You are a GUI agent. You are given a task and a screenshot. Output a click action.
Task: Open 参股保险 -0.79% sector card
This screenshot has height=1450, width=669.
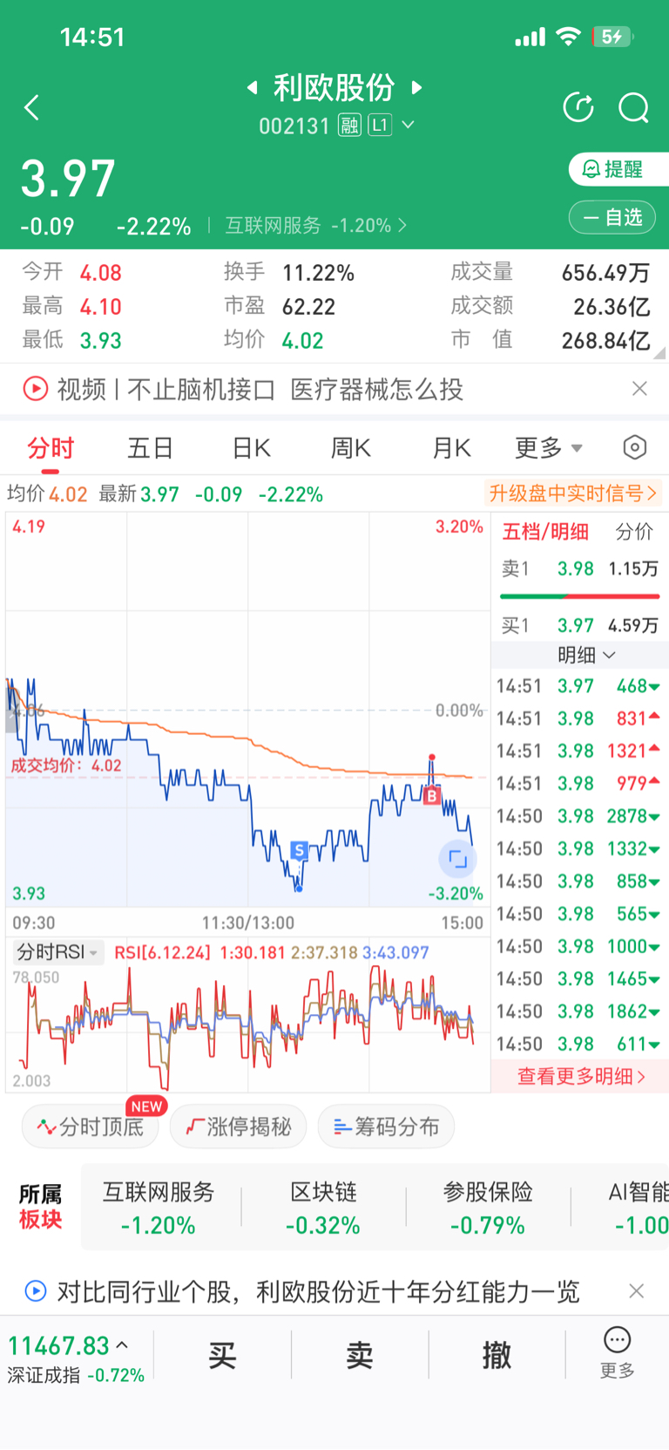(x=488, y=1208)
